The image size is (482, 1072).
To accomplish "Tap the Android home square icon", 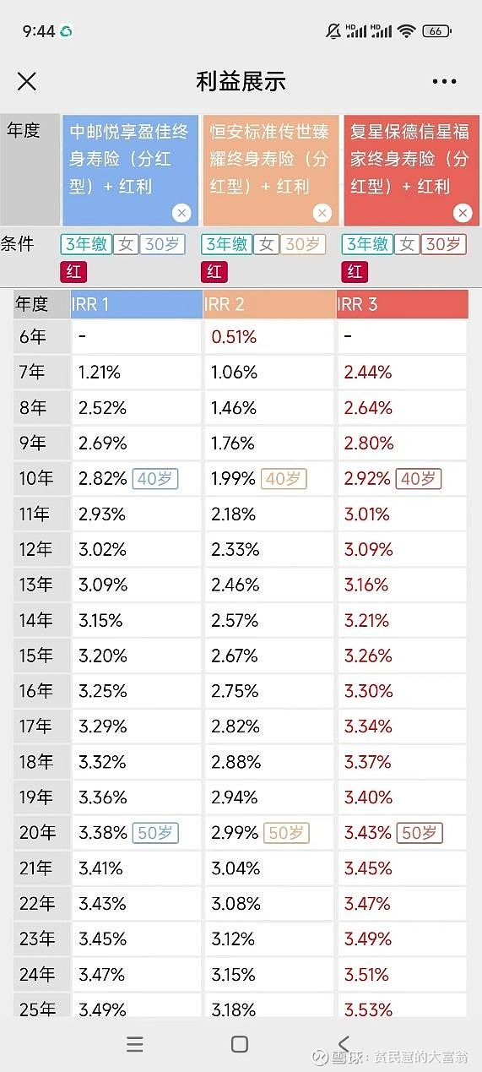I will click(x=240, y=1044).
